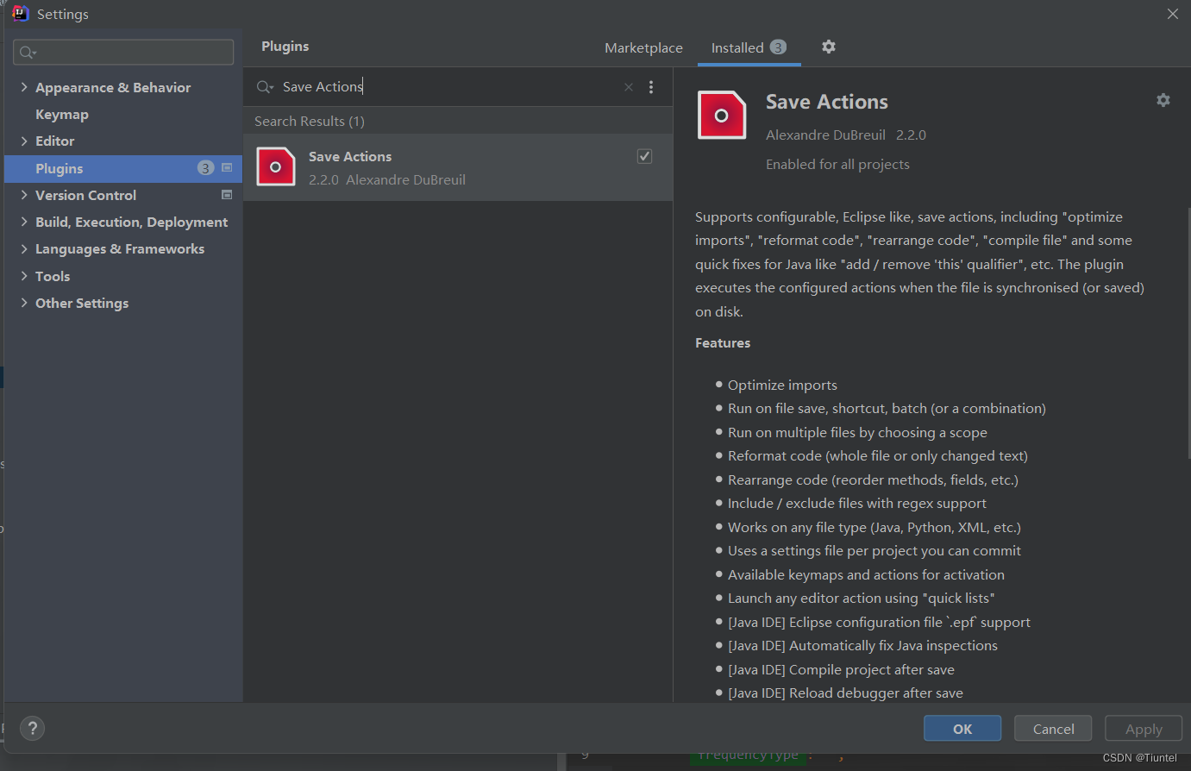Expand the Editor settings node
This screenshot has width=1191, height=771.
(24, 141)
